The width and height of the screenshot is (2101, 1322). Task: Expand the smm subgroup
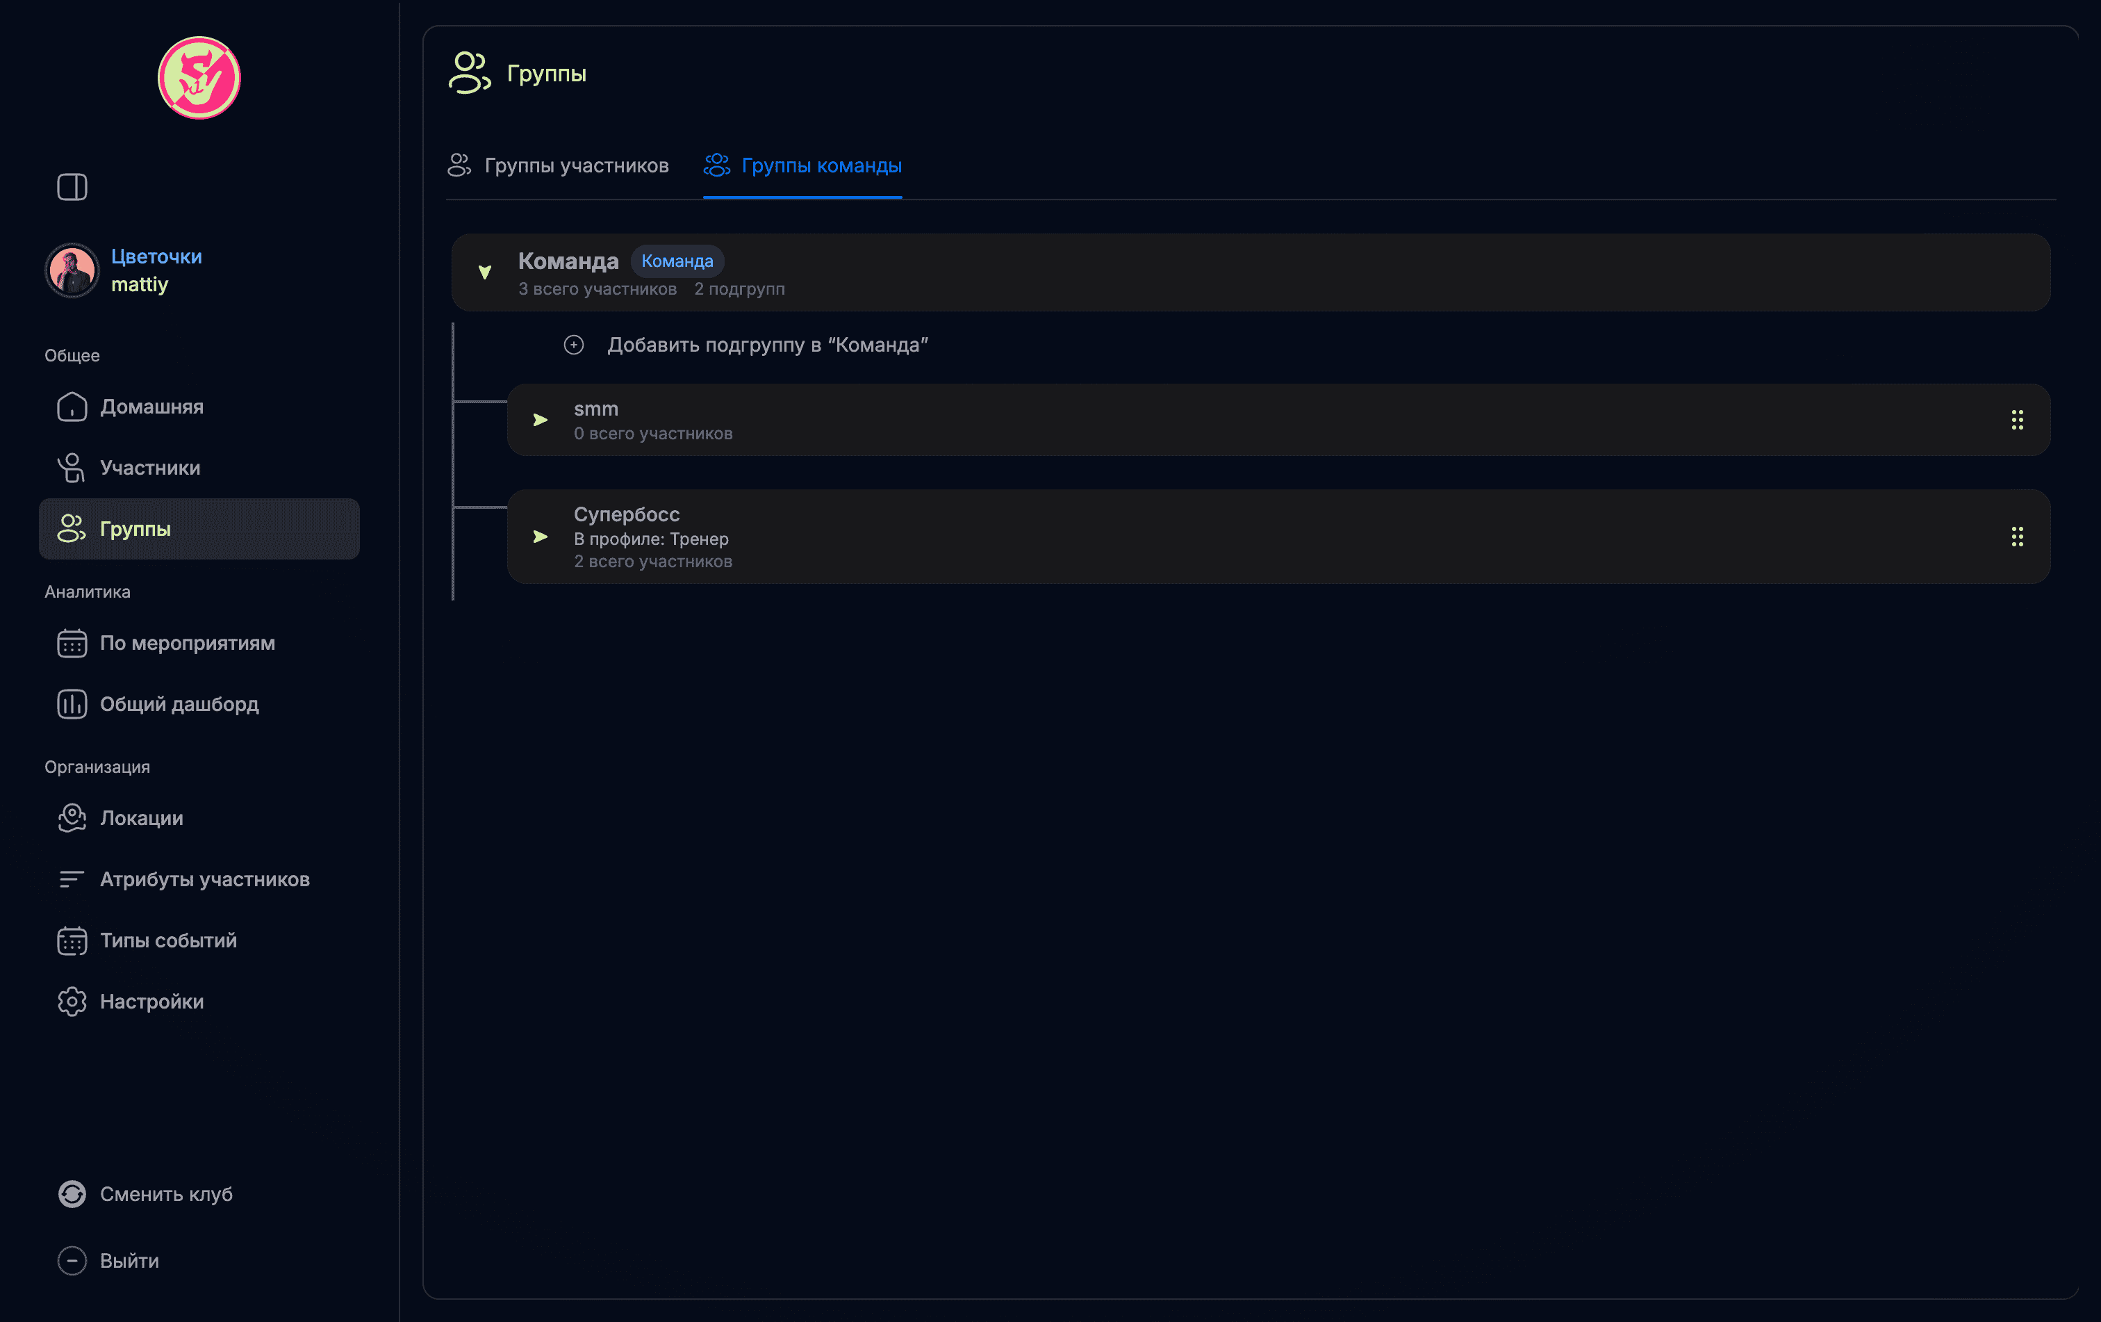540,420
